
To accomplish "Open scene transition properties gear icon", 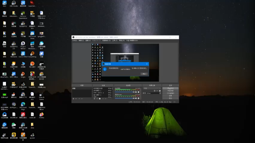I will [160, 91].
